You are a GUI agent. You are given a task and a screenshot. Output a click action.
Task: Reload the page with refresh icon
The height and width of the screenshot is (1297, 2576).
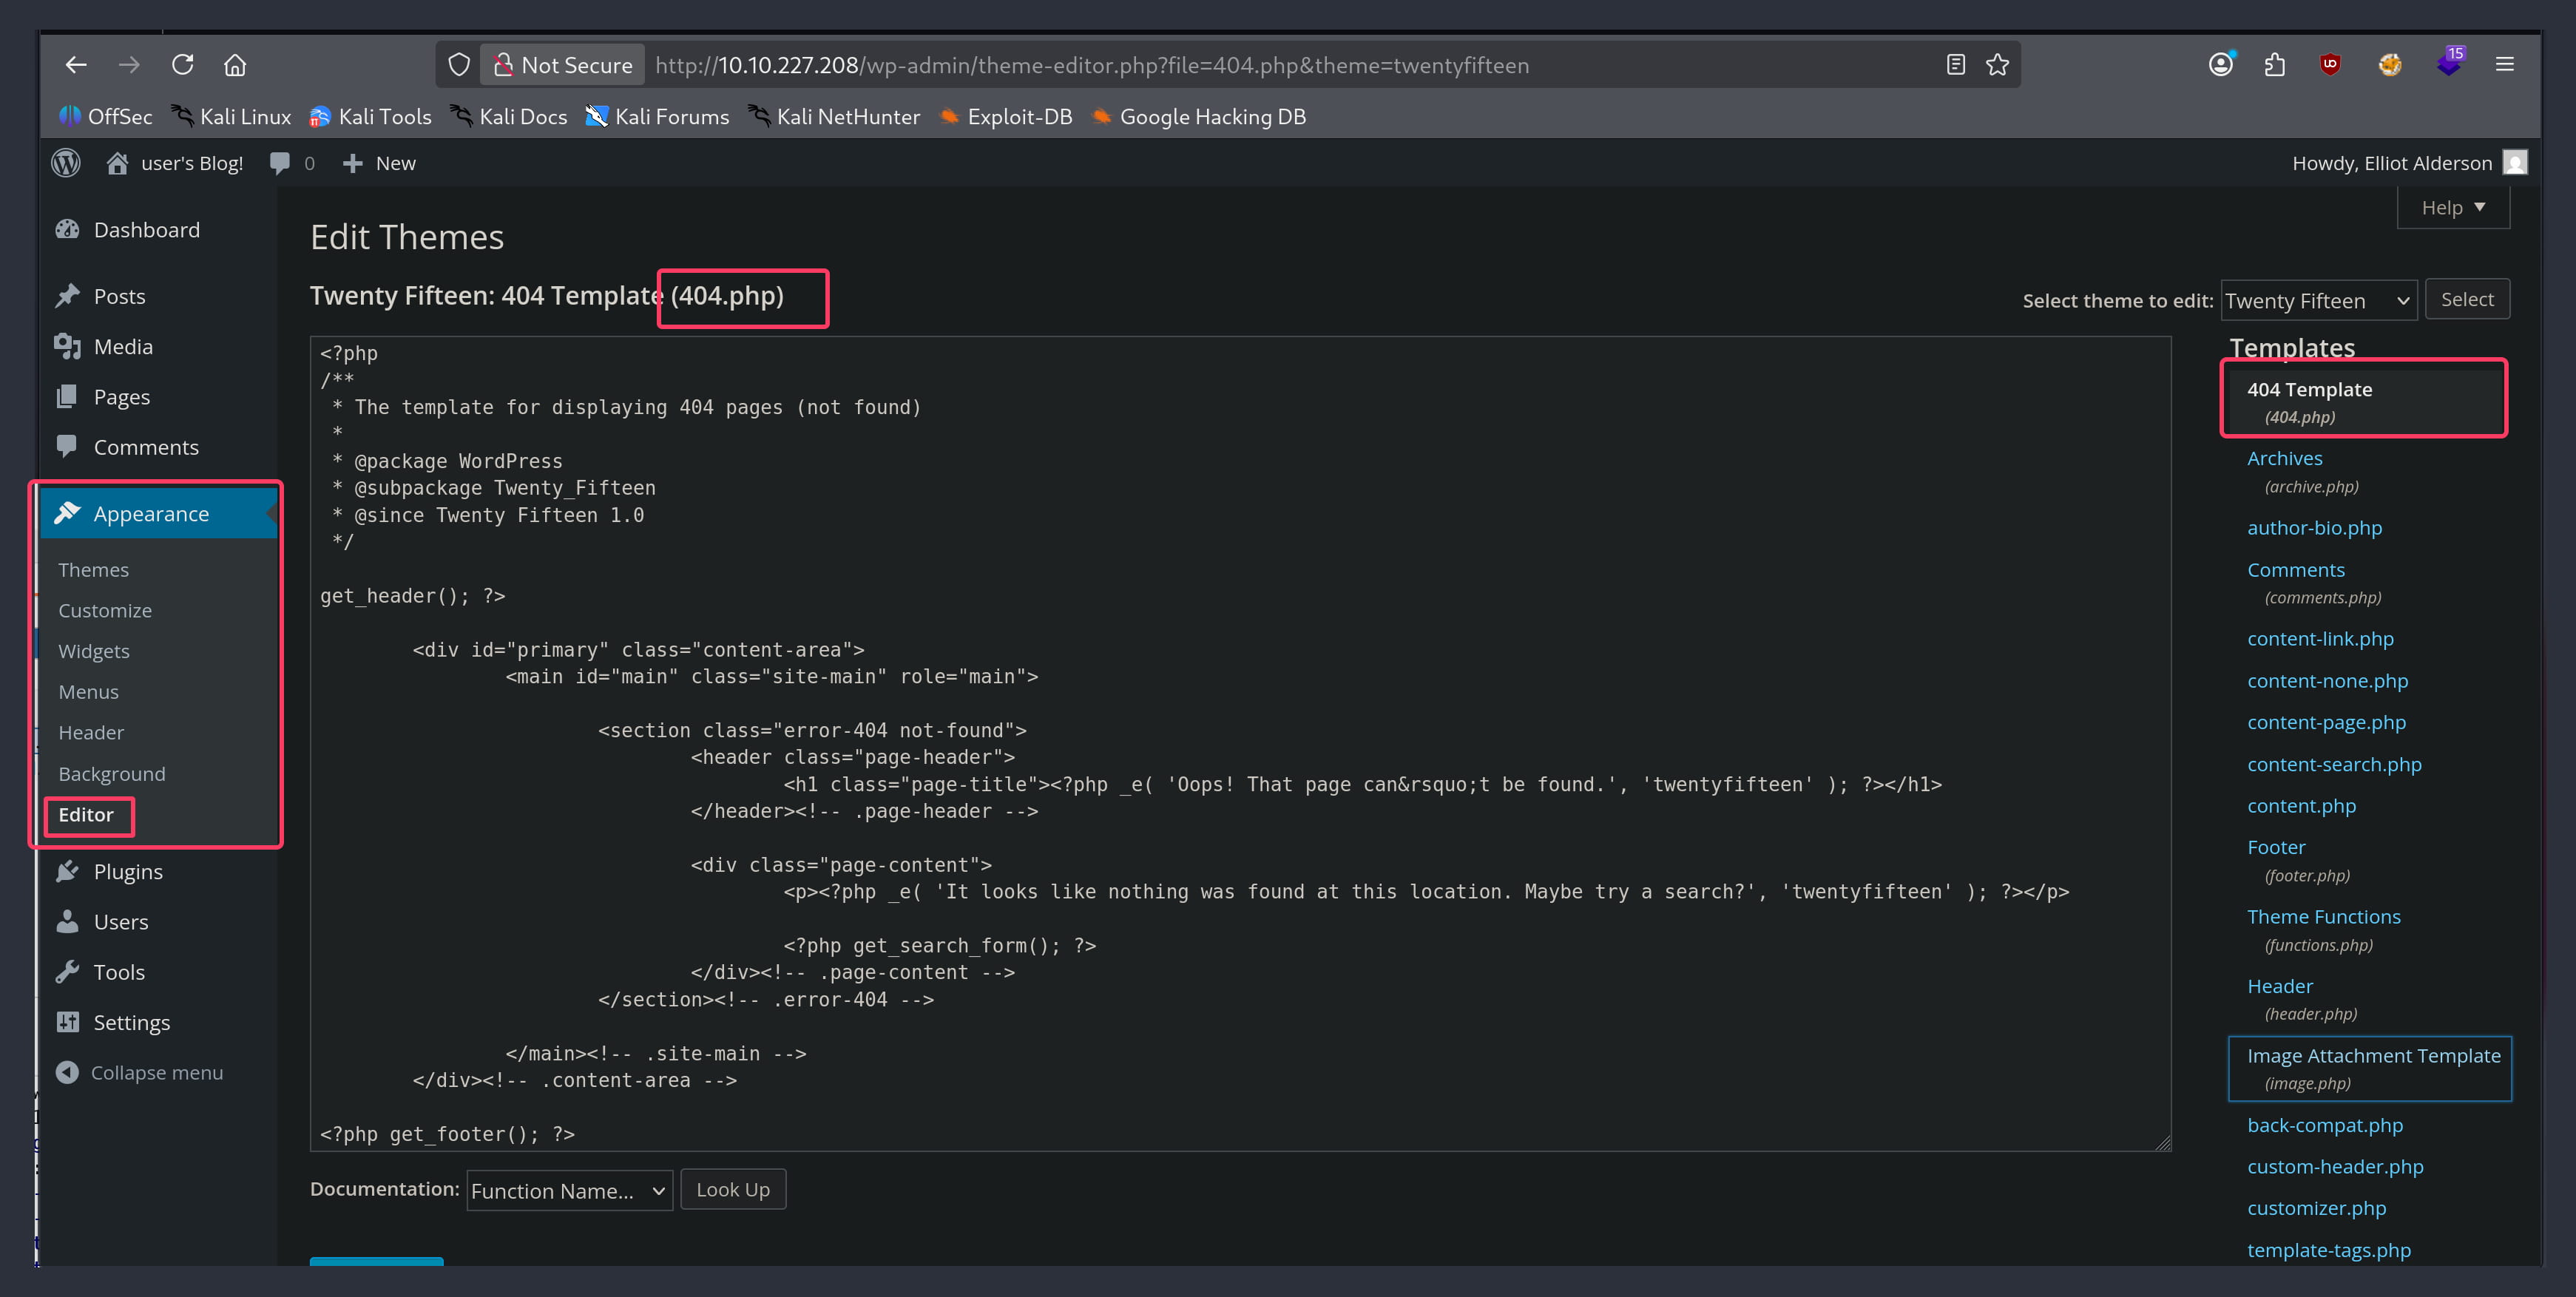[x=182, y=65]
